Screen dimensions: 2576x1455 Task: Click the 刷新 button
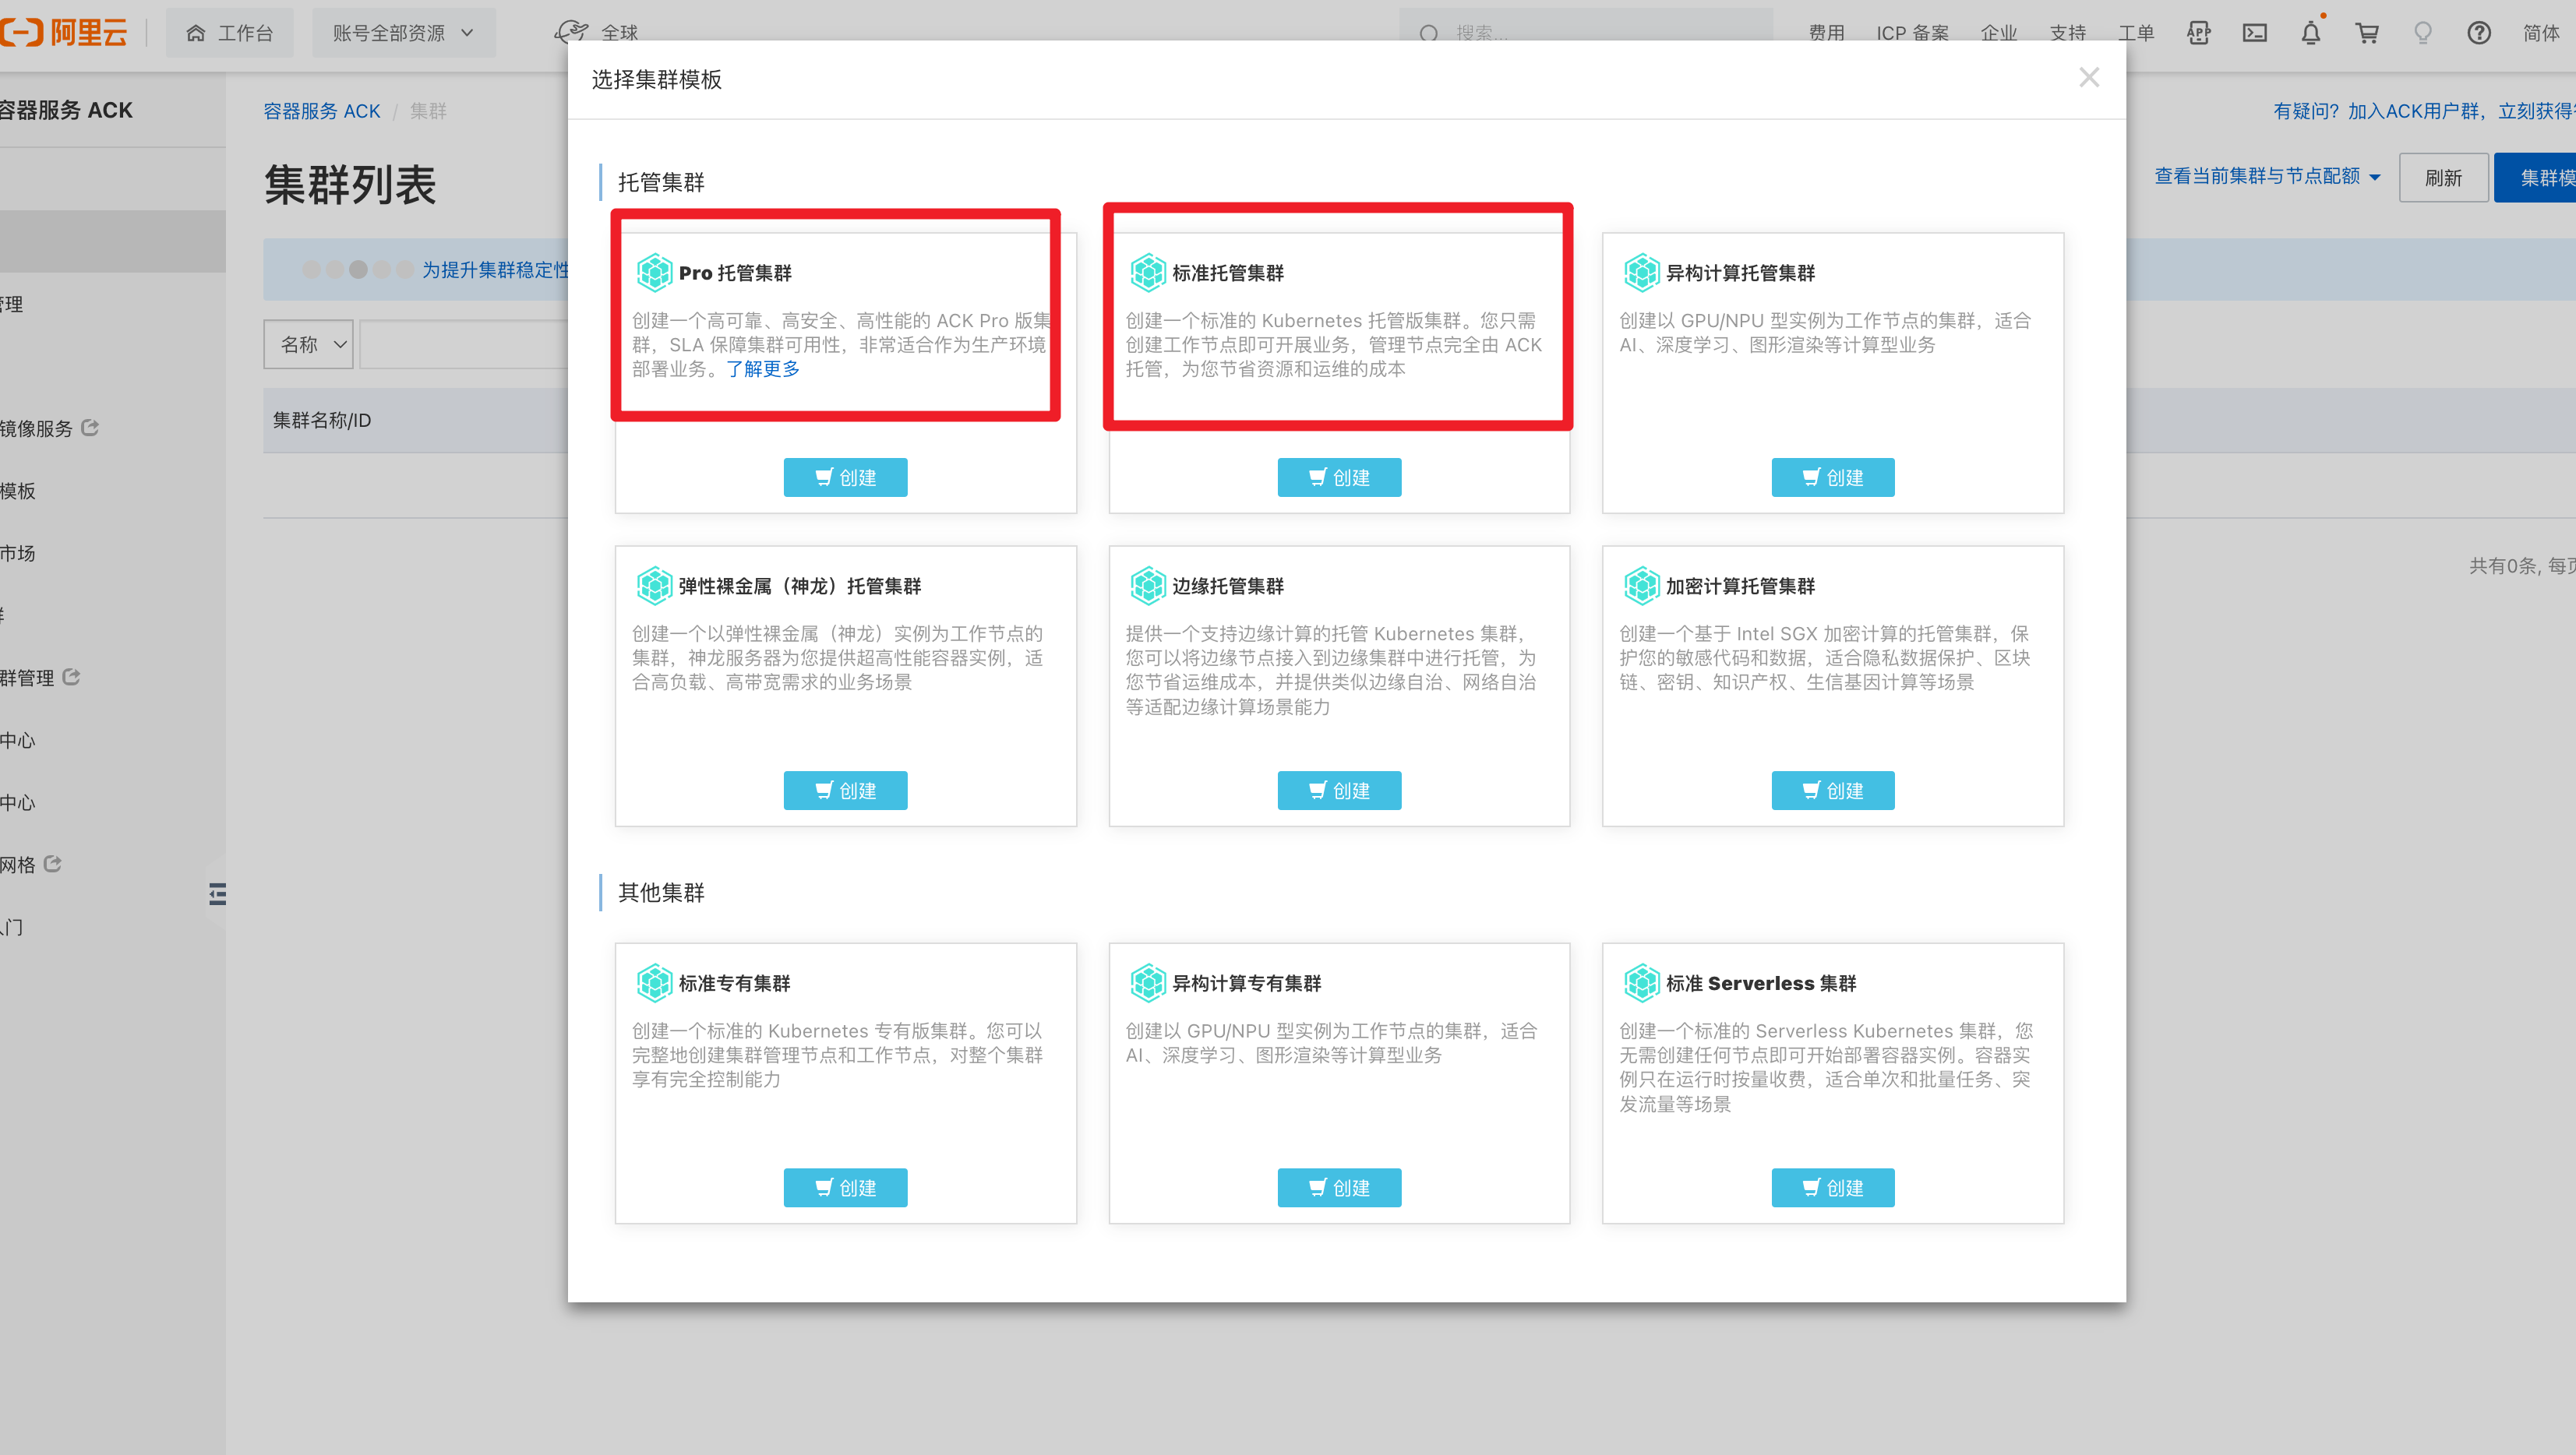2442,178
